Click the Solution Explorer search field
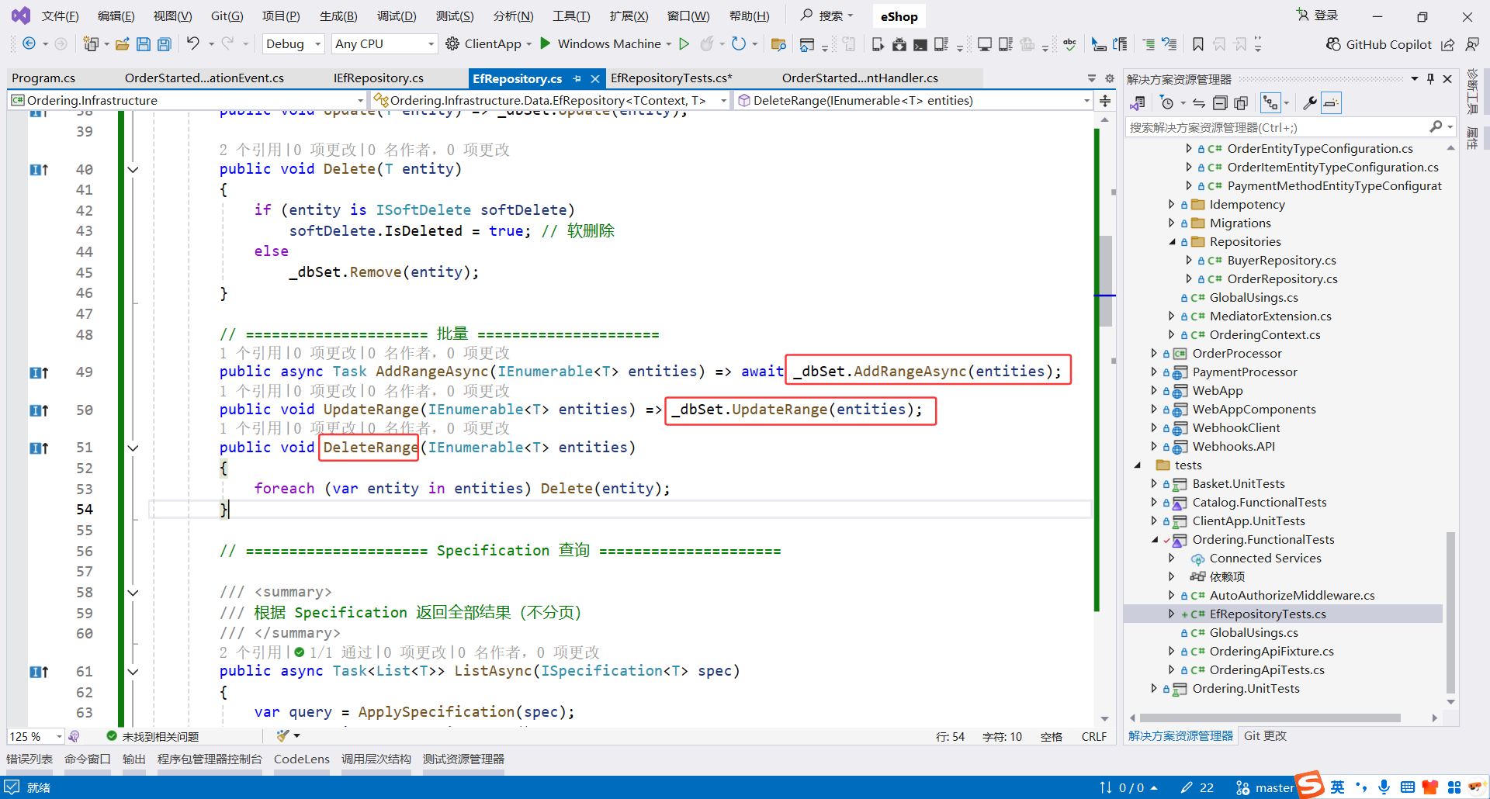This screenshot has height=799, width=1490. (1277, 128)
